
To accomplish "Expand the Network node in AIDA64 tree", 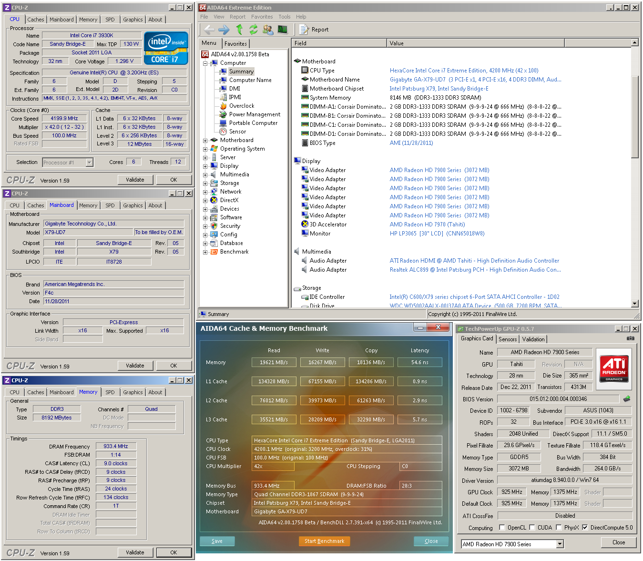I will [x=205, y=192].
